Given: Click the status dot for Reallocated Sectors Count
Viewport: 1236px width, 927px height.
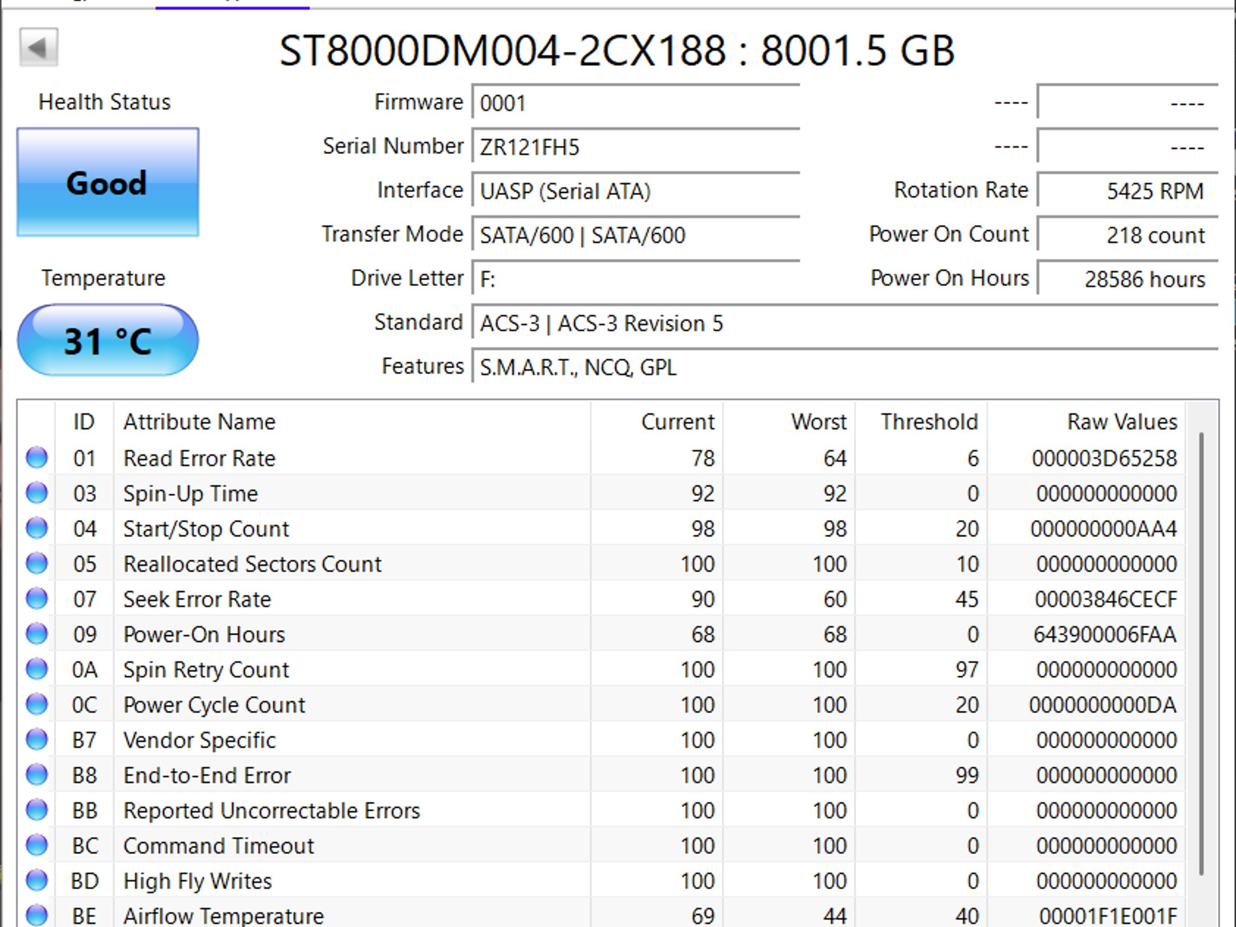Looking at the screenshot, I should tap(37, 563).
